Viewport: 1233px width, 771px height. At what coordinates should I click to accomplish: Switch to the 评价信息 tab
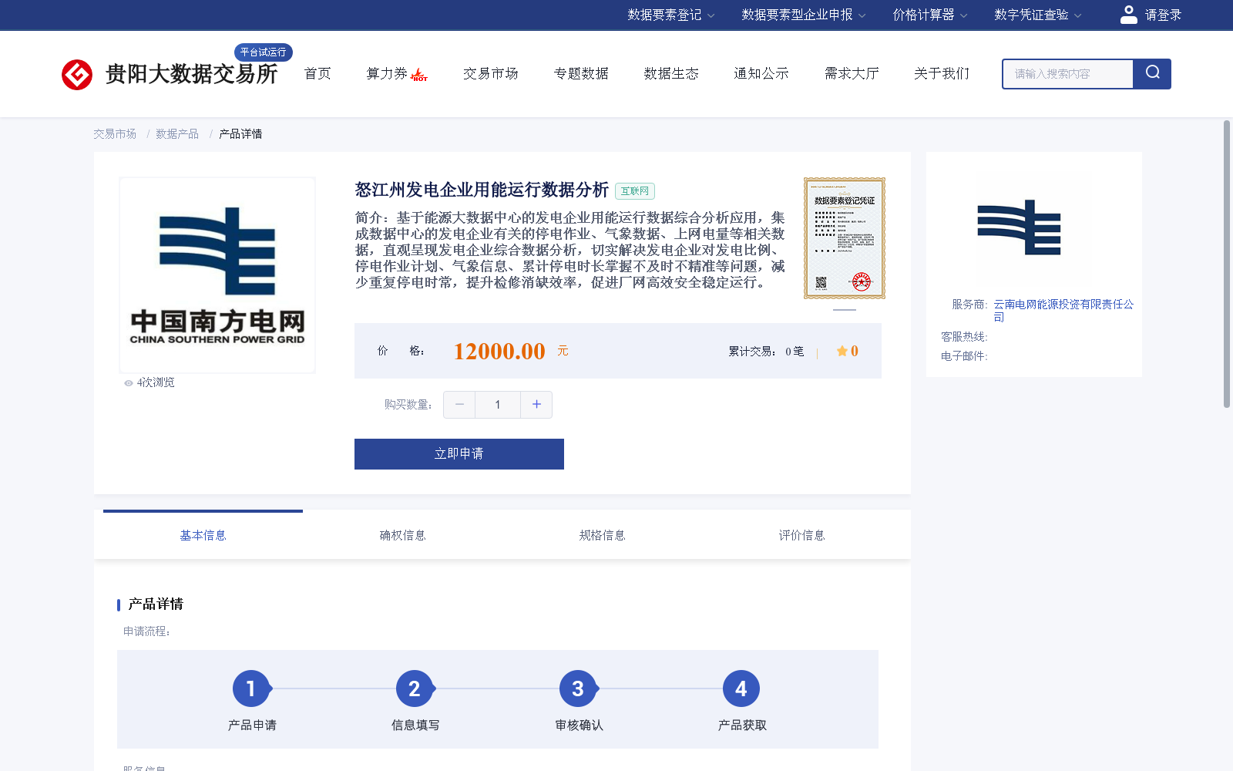pyautogui.click(x=801, y=535)
